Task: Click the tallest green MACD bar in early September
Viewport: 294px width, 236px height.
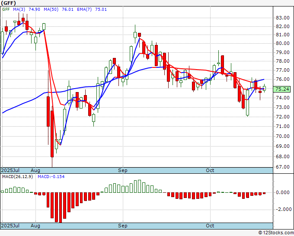Action: [x=139, y=186]
